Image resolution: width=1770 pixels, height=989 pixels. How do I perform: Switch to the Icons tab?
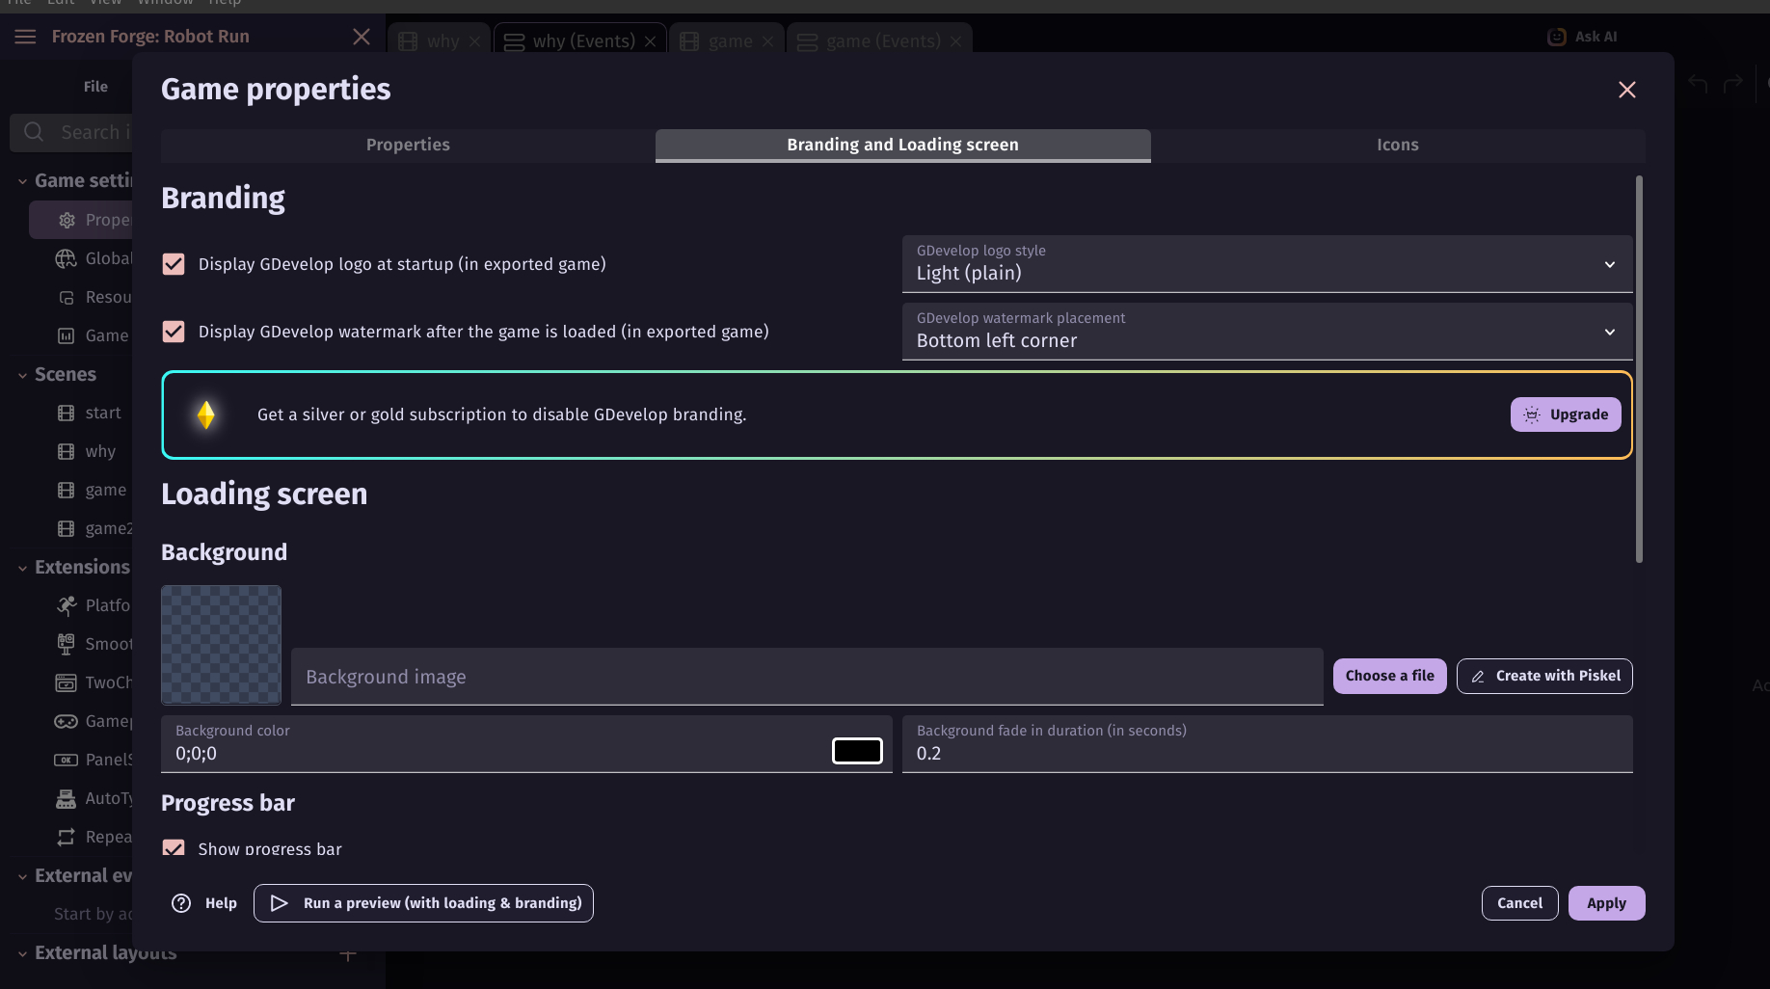coord(1397,145)
